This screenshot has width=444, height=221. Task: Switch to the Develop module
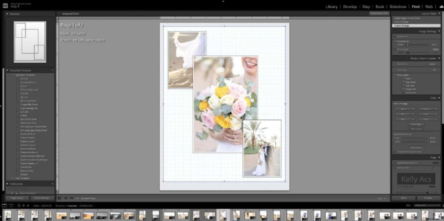click(350, 7)
